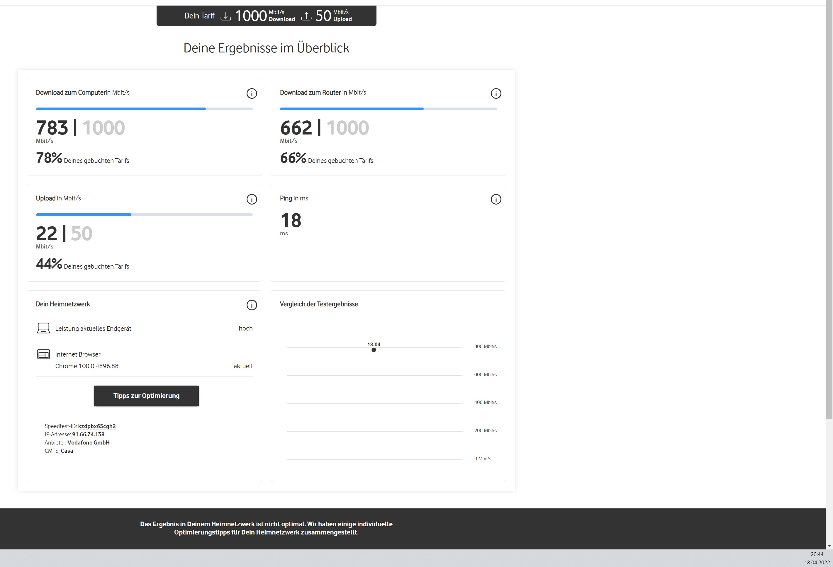The width and height of the screenshot is (833, 567).
Task: Click the taskbar clock showing 20:44
Action: [x=817, y=554]
